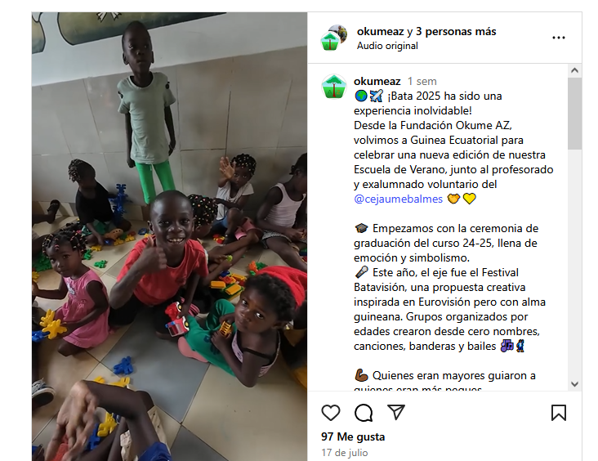Open the @cejaumebalmes mention
Screen dimensions: 598x461
click(398, 199)
